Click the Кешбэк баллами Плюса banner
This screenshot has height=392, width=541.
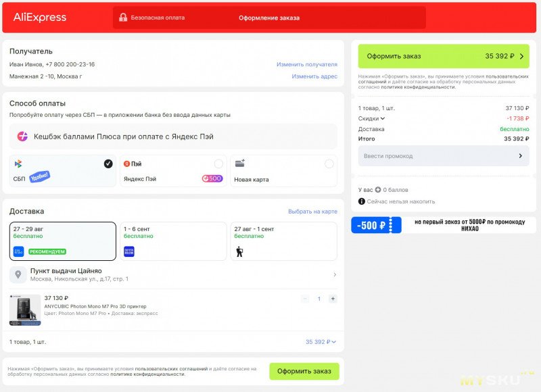173,137
